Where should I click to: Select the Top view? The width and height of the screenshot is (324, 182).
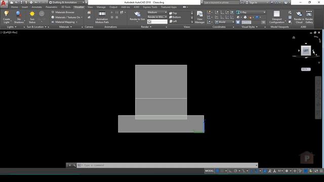click(x=173, y=13)
